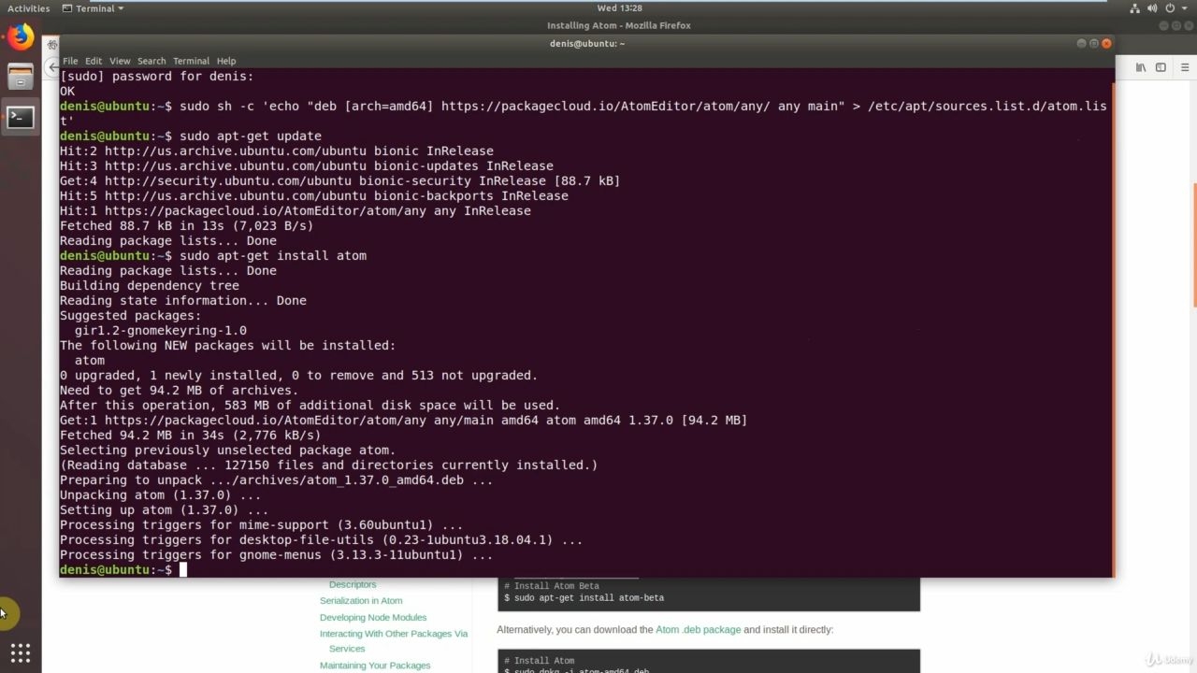The image size is (1197, 673).
Task: Open the Maintaining Your Packages link
Action: pos(375,666)
